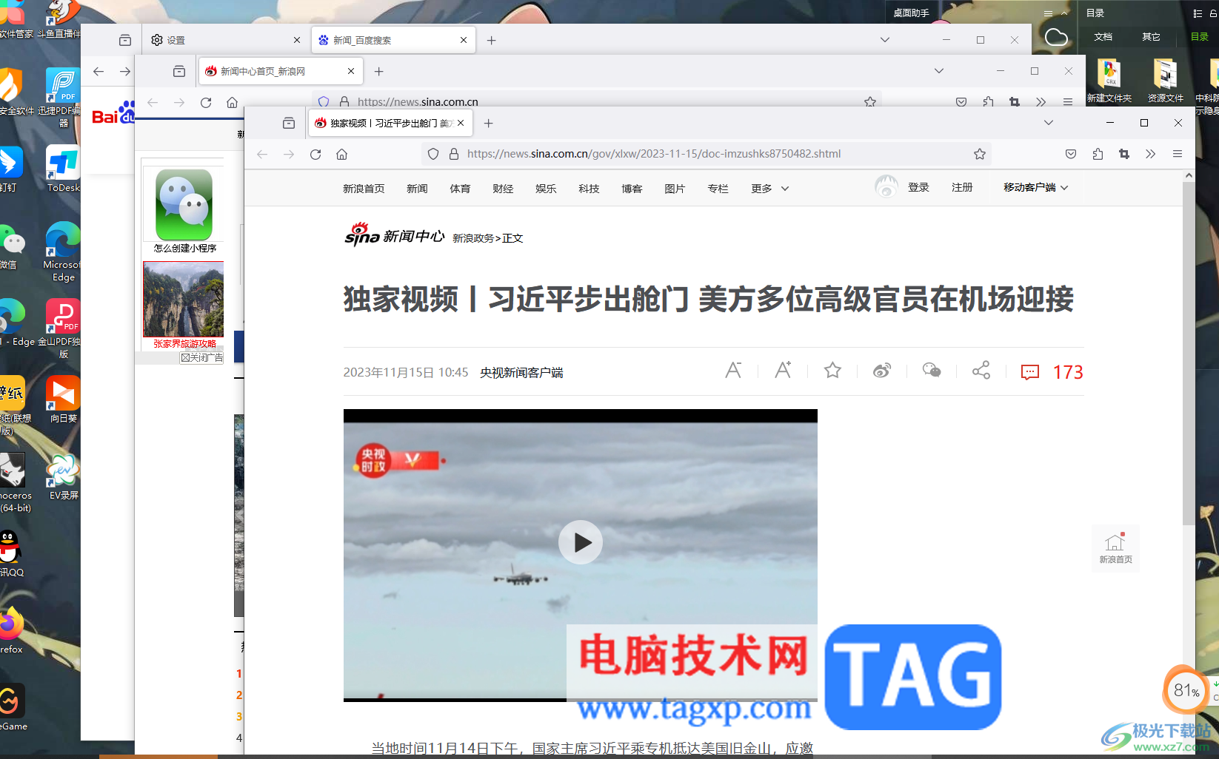Expand the 更多 navigation dropdown
The image size is (1219, 759).
pos(770,189)
